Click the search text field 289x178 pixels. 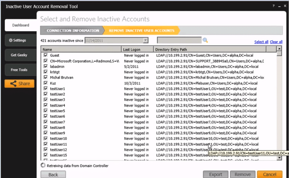(x=179, y=40)
